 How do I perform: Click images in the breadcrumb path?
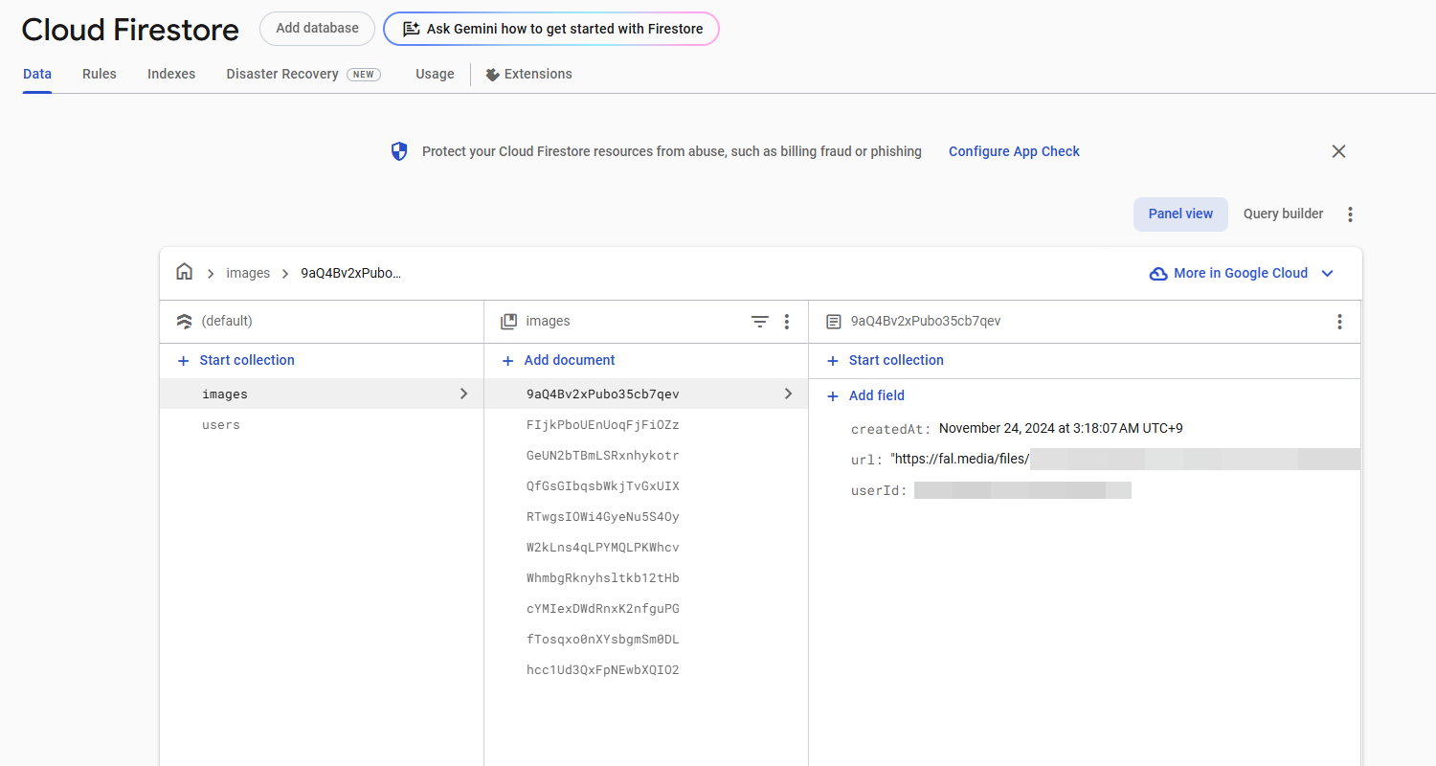pyautogui.click(x=248, y=273)
